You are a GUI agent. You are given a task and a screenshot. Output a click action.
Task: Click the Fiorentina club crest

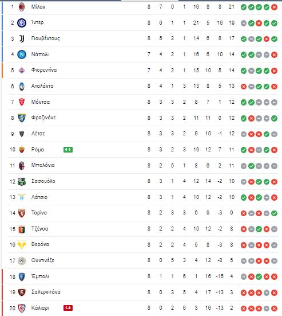click(22, 71)
